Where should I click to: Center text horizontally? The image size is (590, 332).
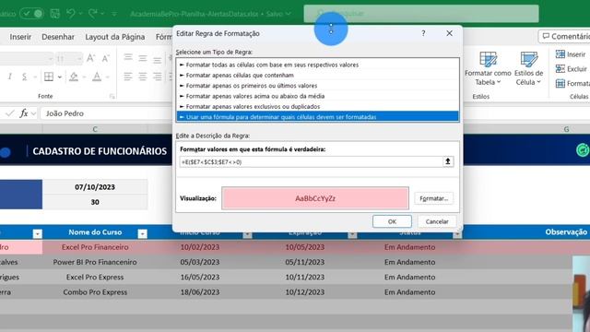(143, 77)
